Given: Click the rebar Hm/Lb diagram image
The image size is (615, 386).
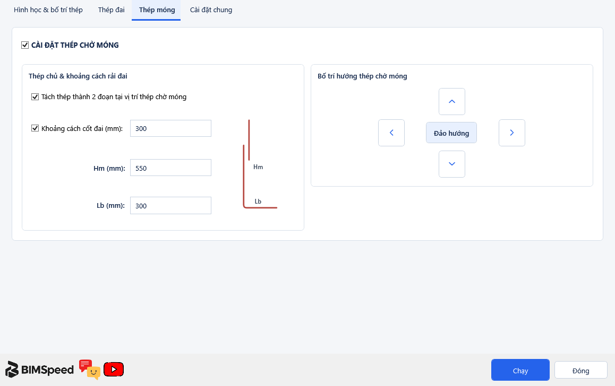Looking at the screenshot, I should [260, 164].
